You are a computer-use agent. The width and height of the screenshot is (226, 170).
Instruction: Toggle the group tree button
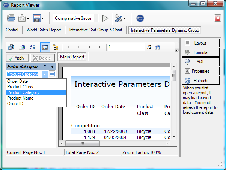(55, 47)
